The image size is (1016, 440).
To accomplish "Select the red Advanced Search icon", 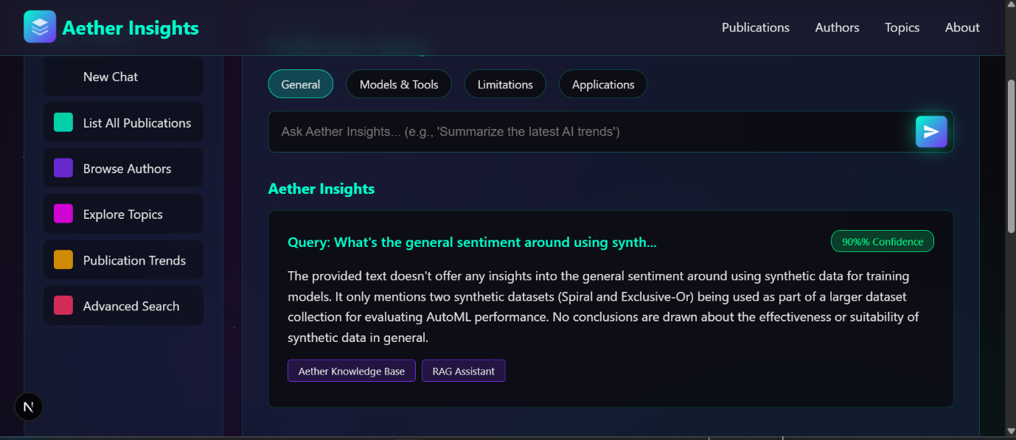I will pos(63,305).
